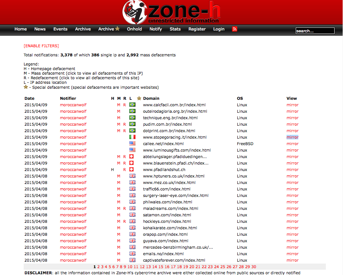Open the Onhold page
This screenshot has width=343, height=275.
[134, 29]
